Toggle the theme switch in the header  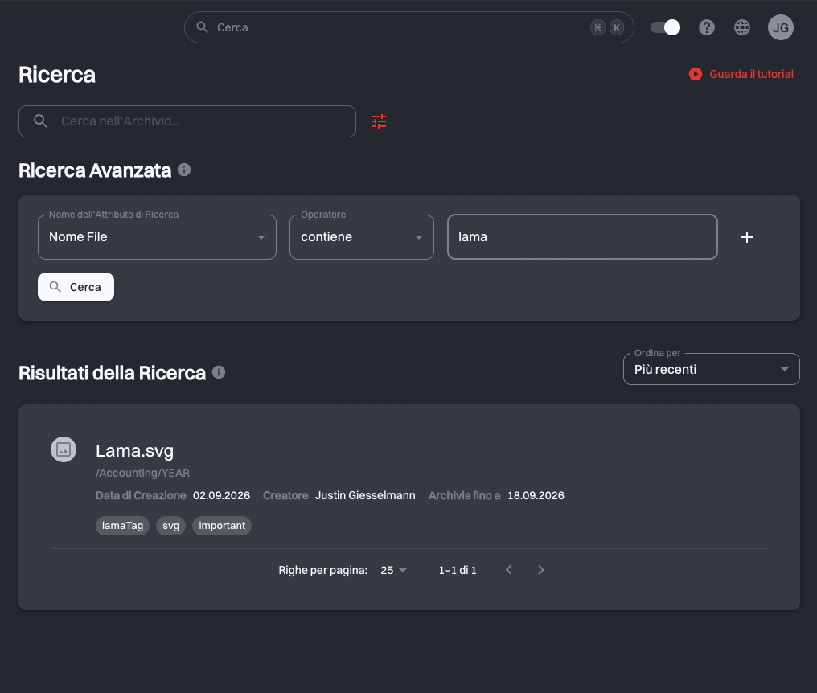pyautogui.click(x=665, y=27)
